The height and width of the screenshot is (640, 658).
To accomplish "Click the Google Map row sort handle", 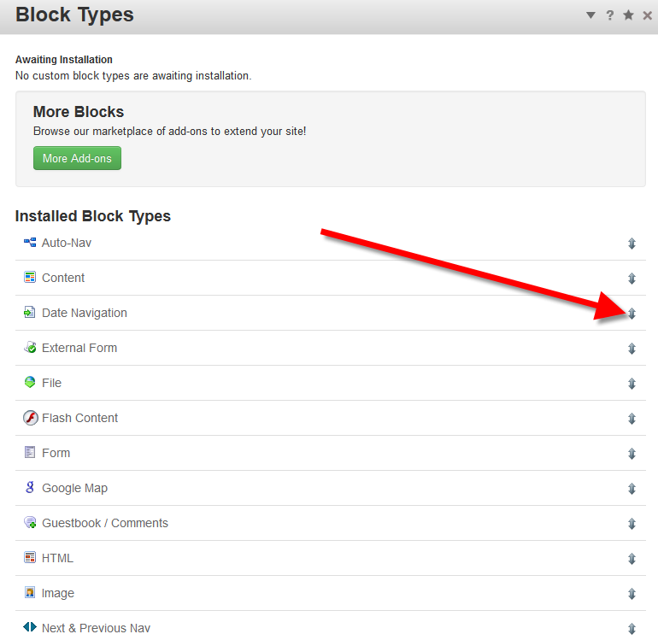I will [x=632, y=489].
